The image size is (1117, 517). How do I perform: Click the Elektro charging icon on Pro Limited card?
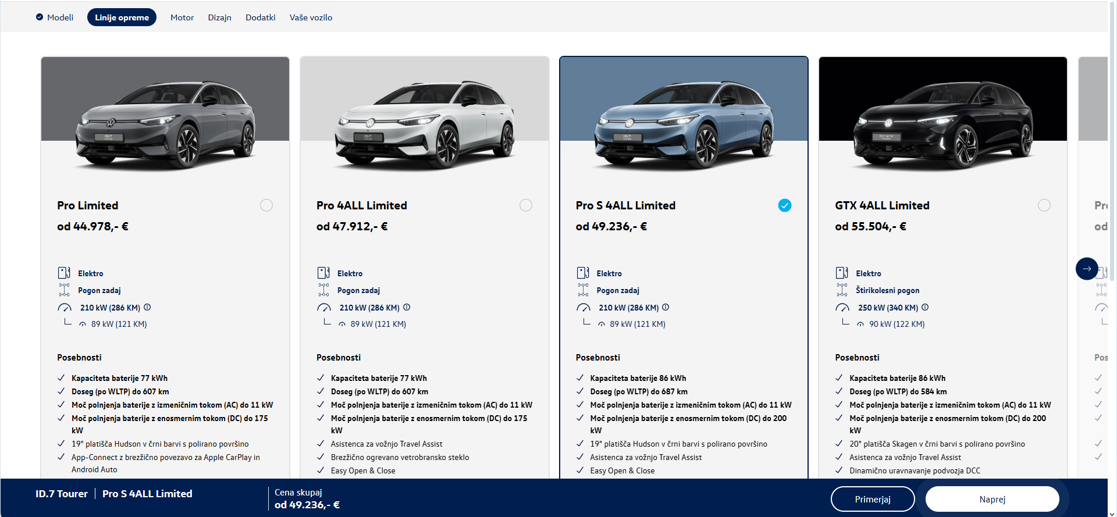[64, 273]
